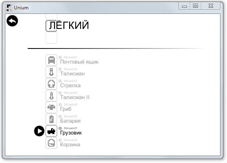Maximize the Unium window

pos(196,6)
